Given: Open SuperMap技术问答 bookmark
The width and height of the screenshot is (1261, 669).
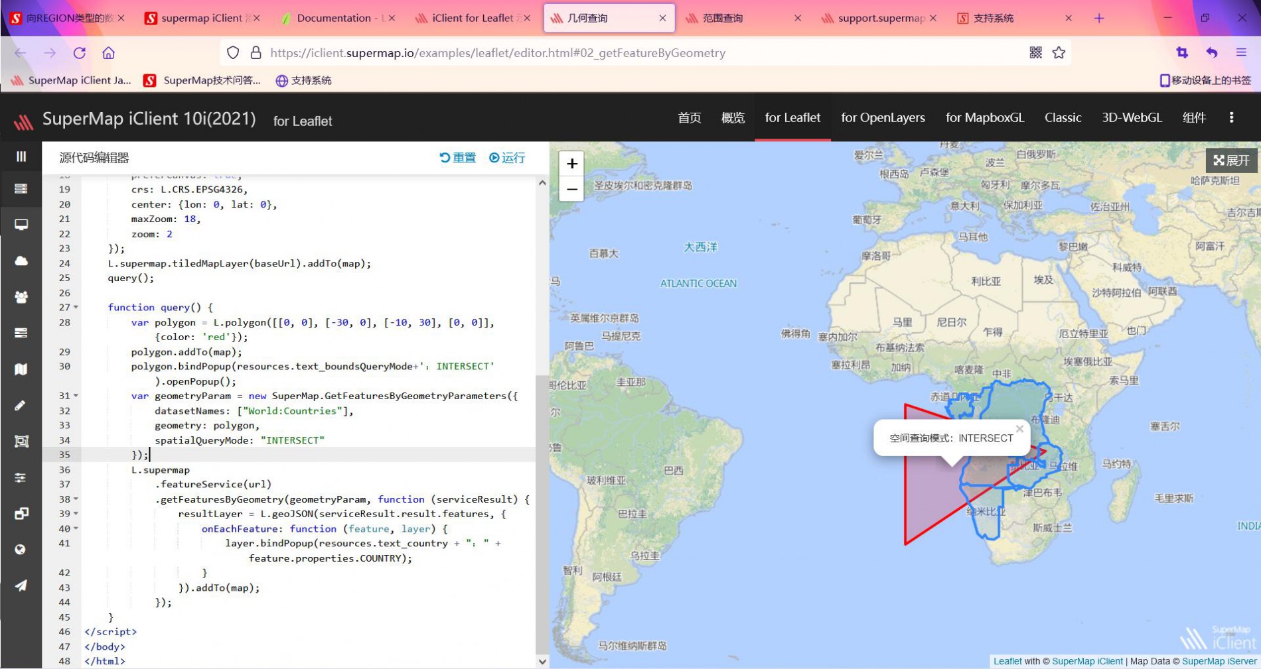Looking at the screenshot, I should pos(202,80).
